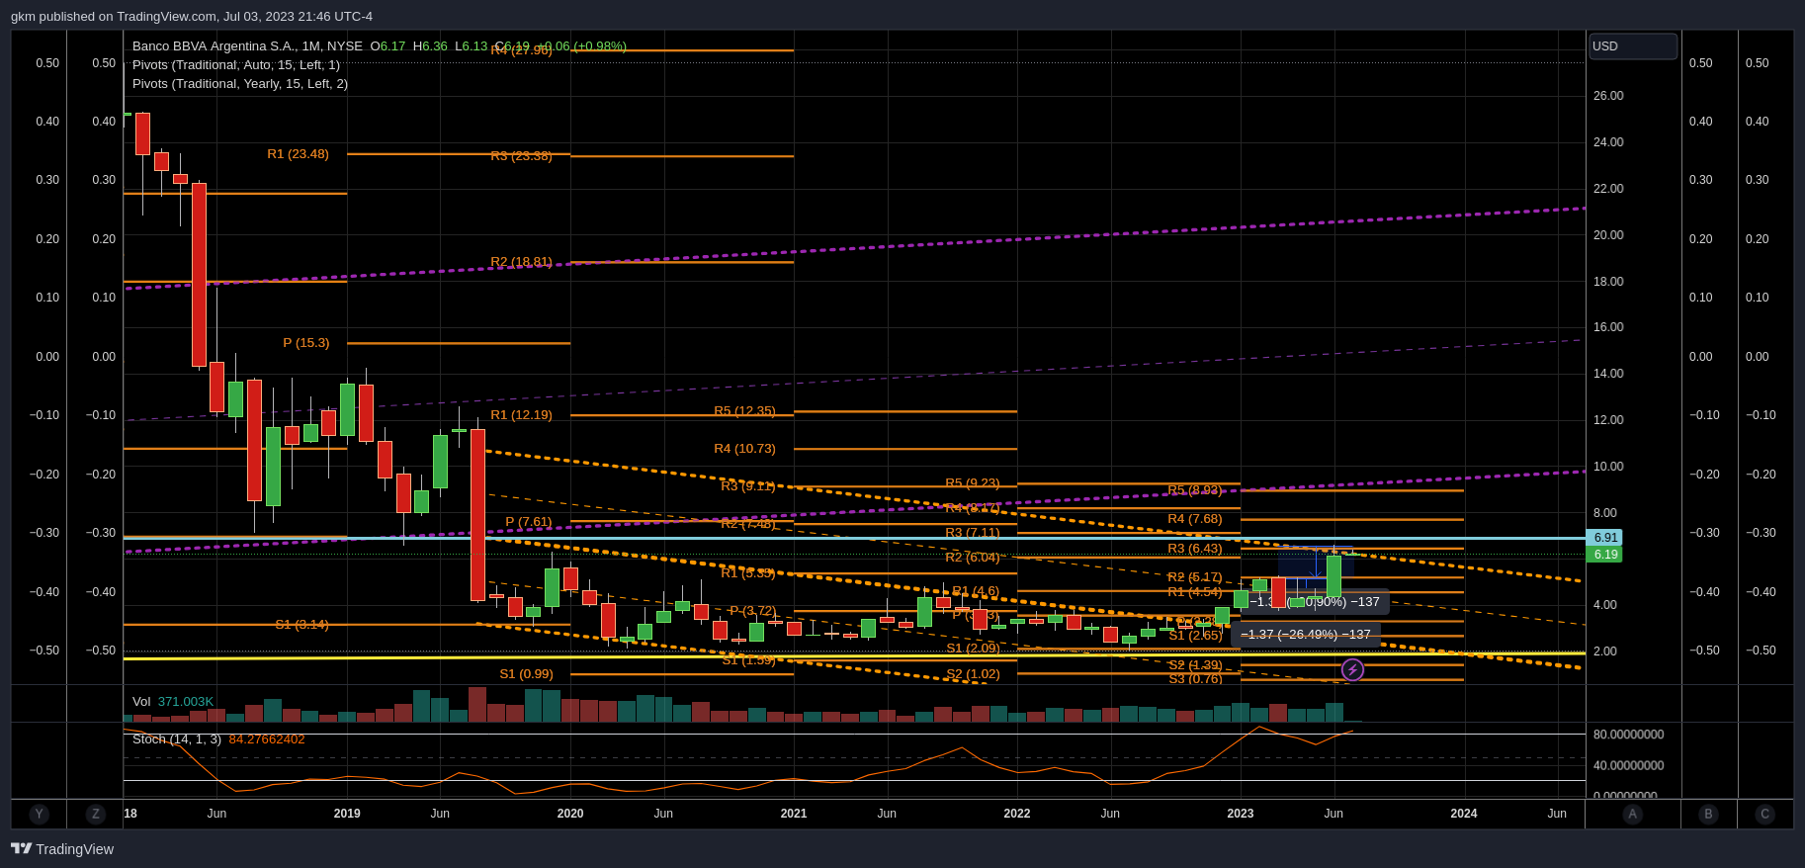The width and height of the screenshot is (1805, 868).
Task: Select the B scale button
Action: pos(1708,815)
